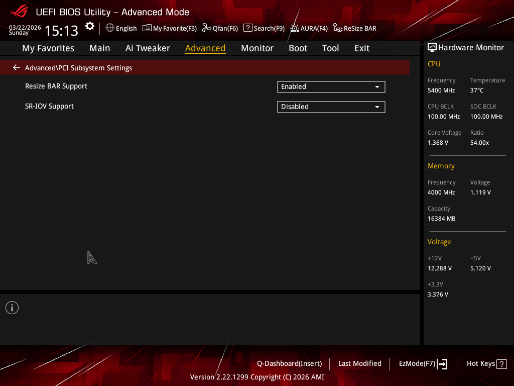Open the Exit tab
Screen dimensions: 514x386
point(362,48)
